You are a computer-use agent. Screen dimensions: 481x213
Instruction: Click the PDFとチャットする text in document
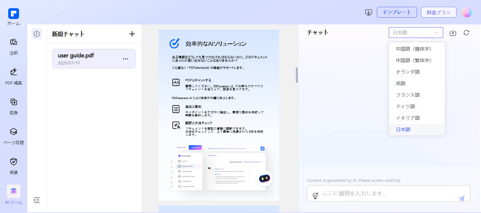(198, 80)
